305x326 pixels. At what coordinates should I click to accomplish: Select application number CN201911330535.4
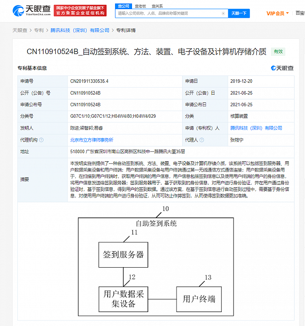pos(89,81)
